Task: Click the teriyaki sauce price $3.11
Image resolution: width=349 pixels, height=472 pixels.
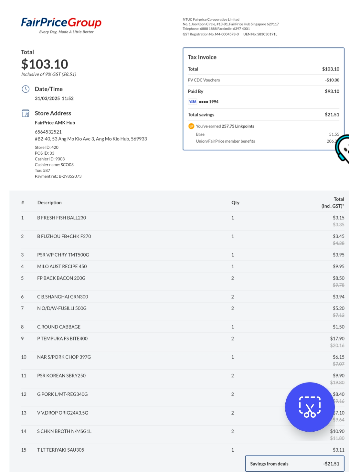Action: tap(338, 450)
